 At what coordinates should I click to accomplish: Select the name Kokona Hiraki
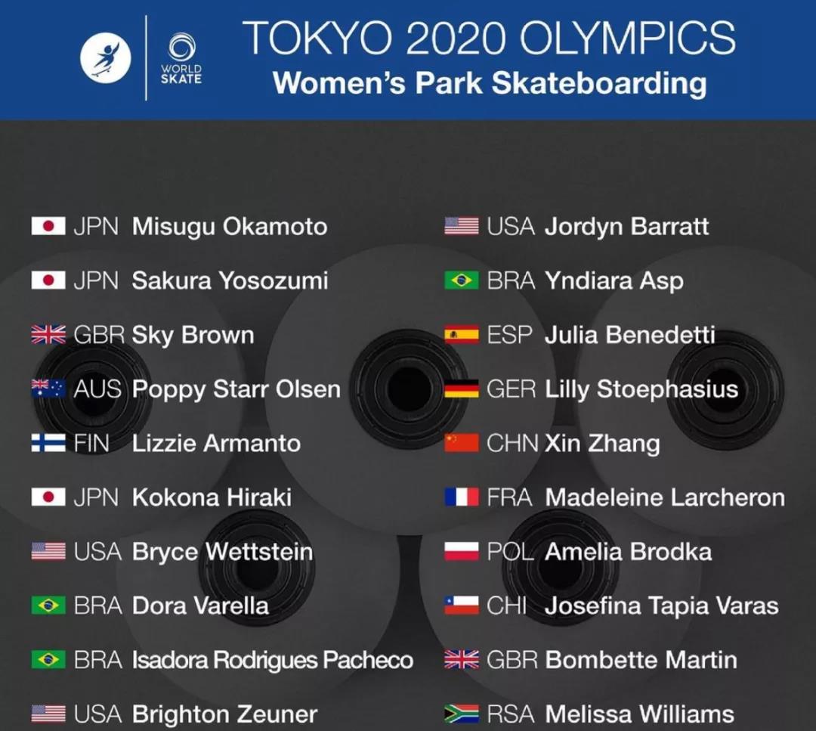pyautogui.click(x=212, y=497)
